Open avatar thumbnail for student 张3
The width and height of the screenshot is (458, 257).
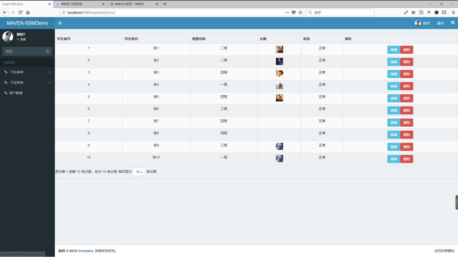coord(279,74)
